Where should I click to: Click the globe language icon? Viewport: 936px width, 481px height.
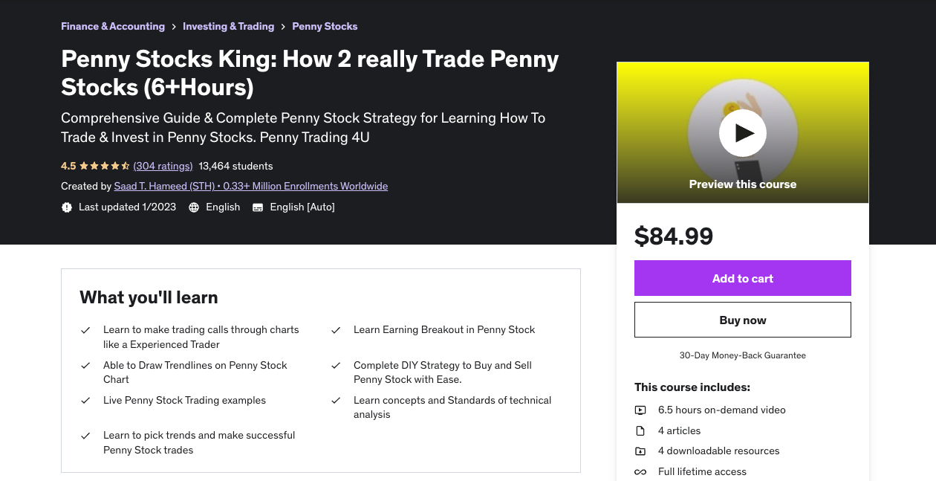[x=194, y=207]
